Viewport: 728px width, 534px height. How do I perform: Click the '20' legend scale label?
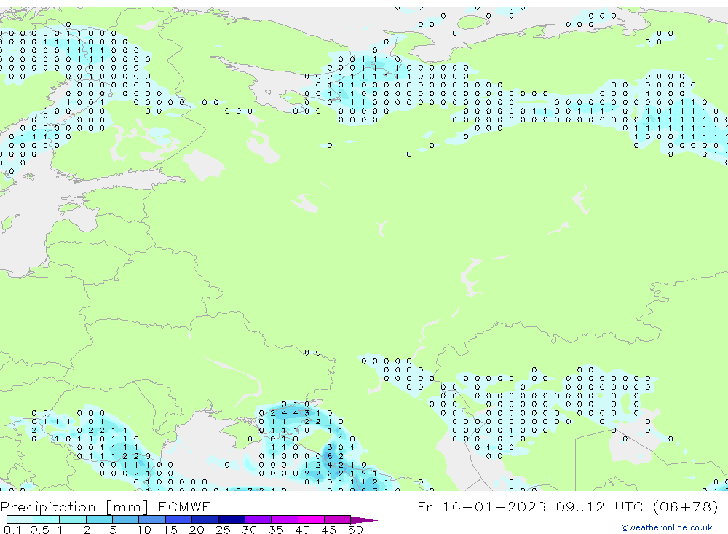(x=197, y=530)
